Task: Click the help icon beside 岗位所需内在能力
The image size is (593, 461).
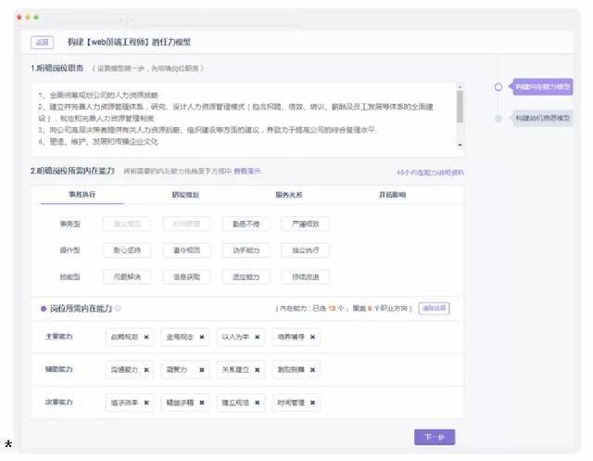Action: [118, 309]
